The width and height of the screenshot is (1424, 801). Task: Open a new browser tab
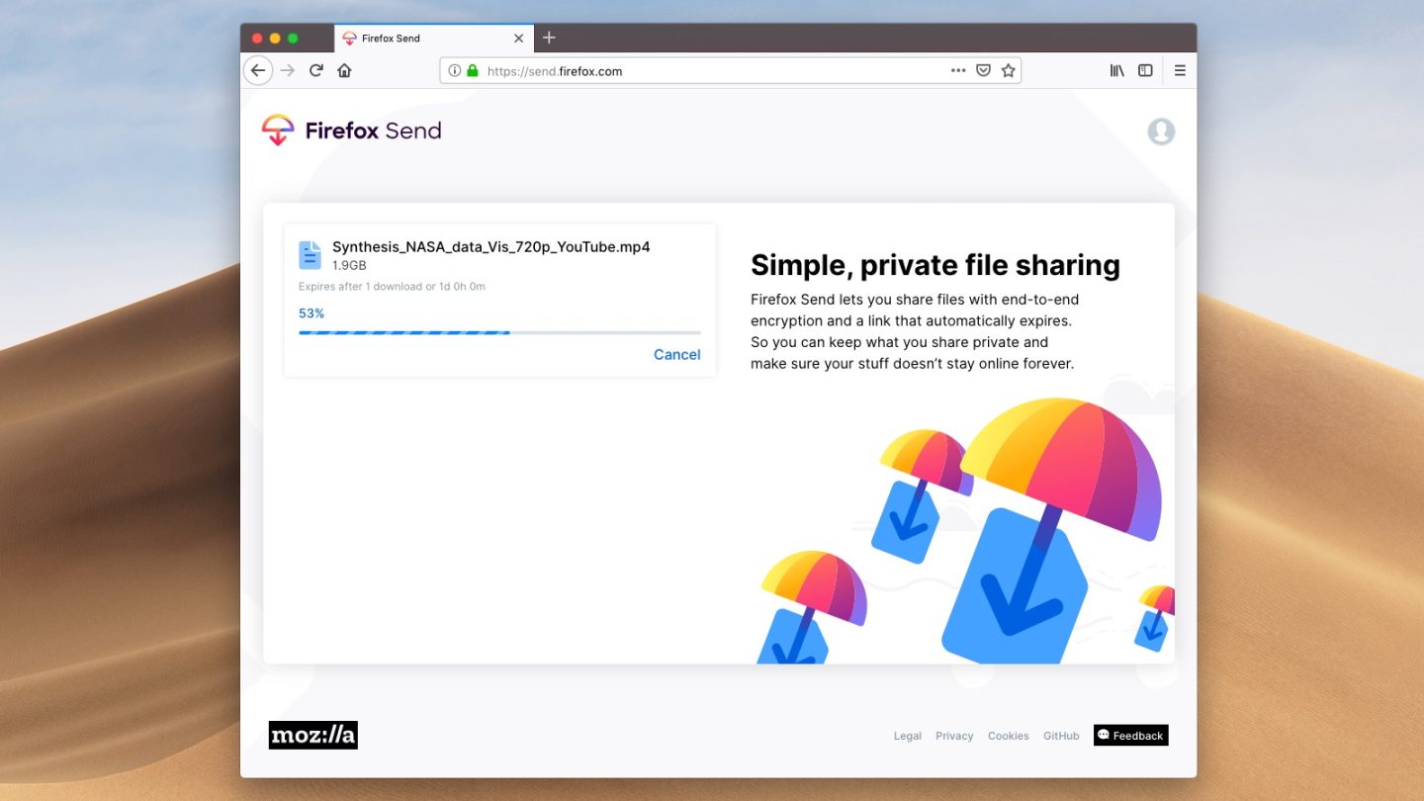tap(549, 38)
